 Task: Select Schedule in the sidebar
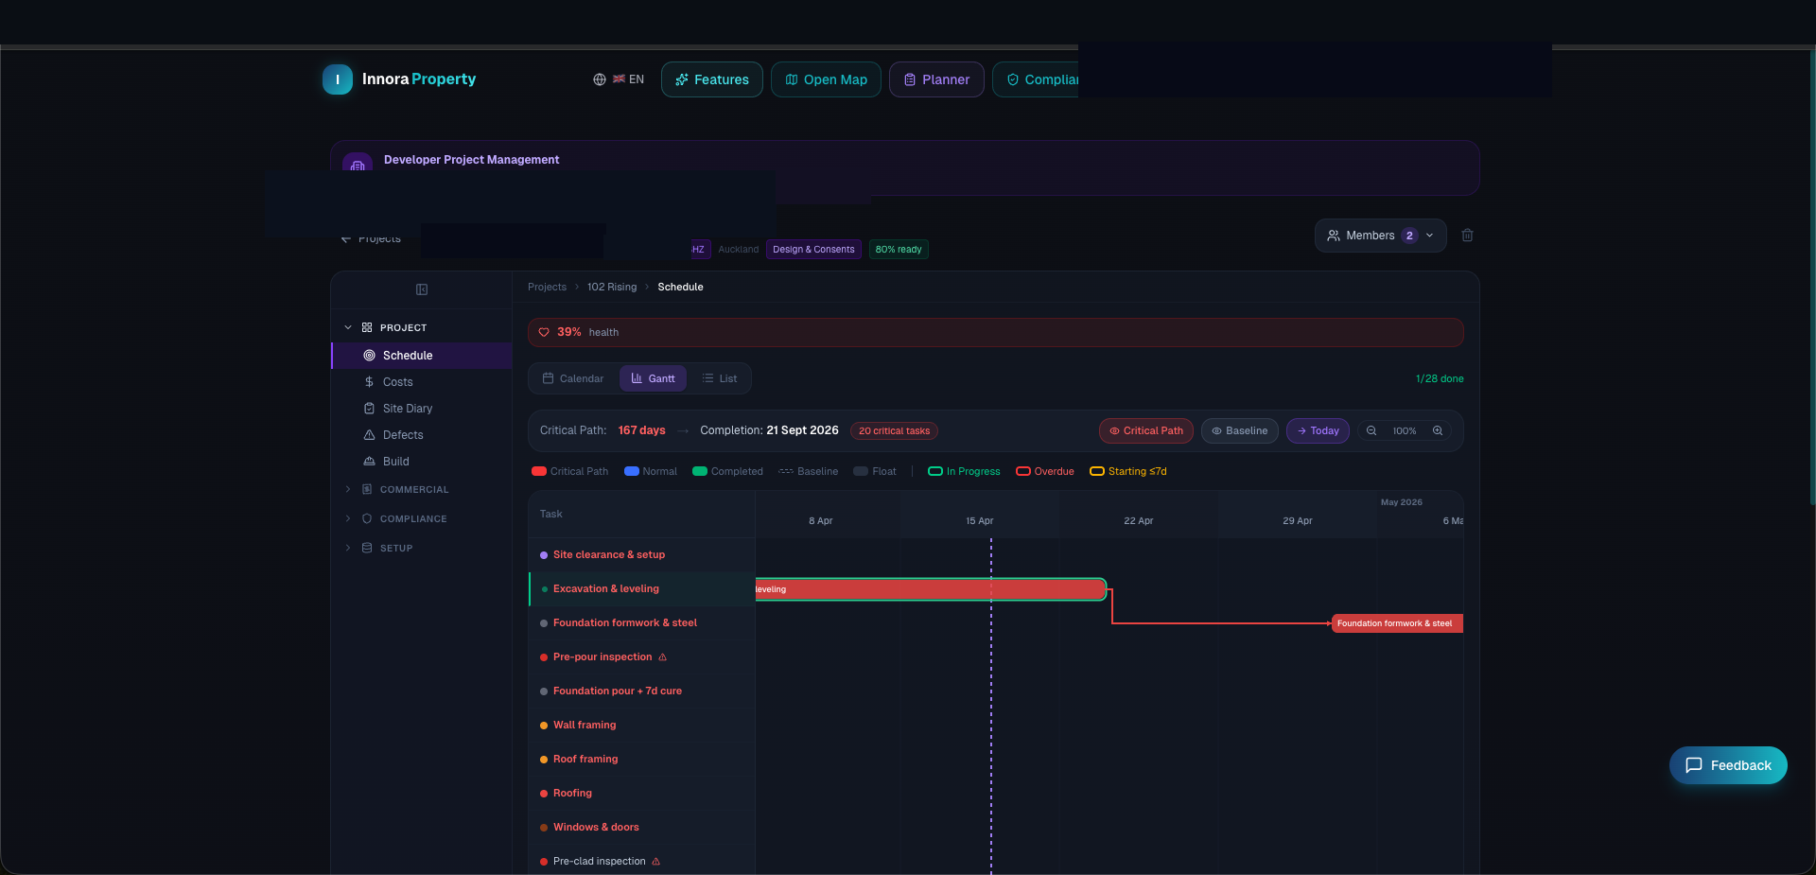click(x=422, y=356)
